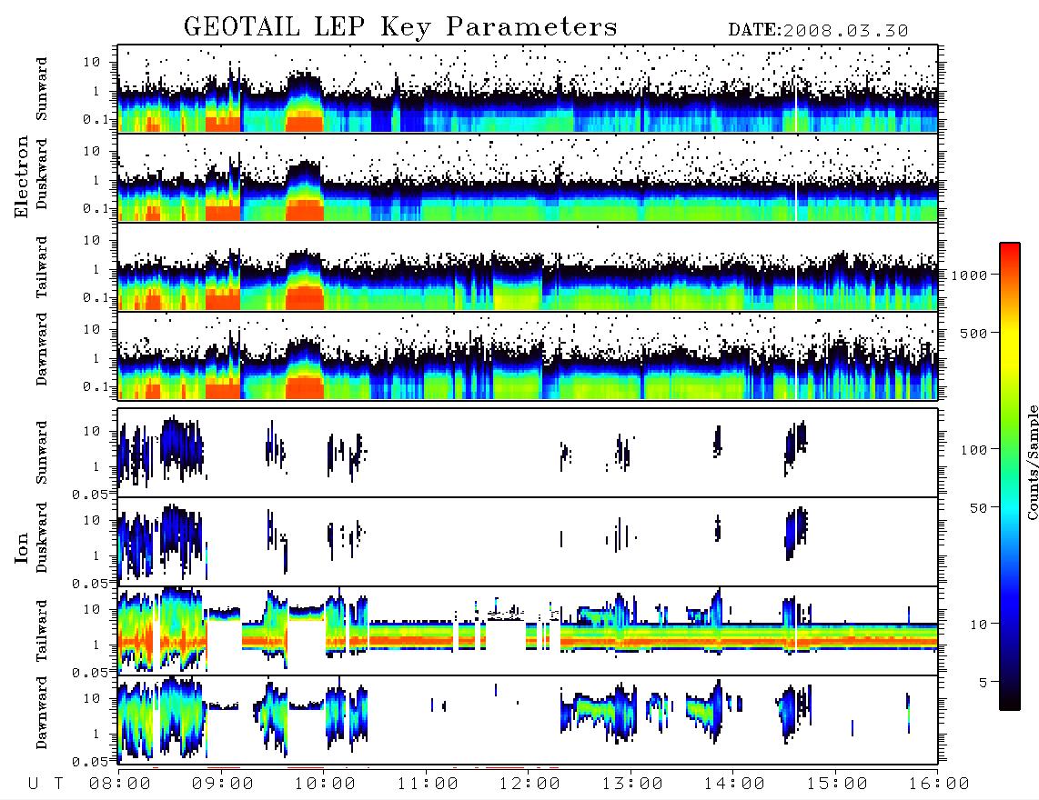
Task: Click the "16:00" time tick label
Action: (939, 785)
